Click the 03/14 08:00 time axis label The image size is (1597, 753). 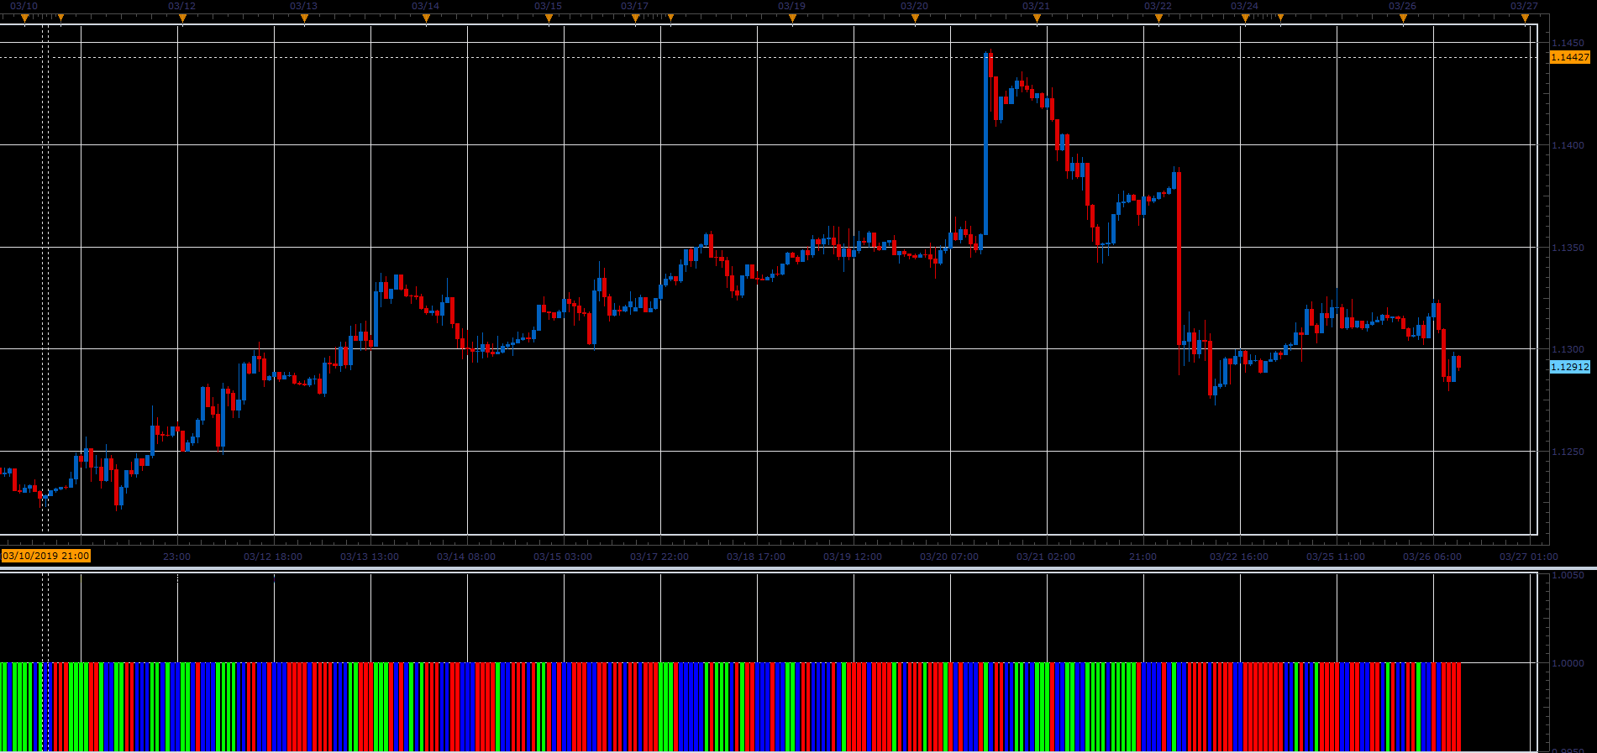pyautogui.click(x=466, y=557)
